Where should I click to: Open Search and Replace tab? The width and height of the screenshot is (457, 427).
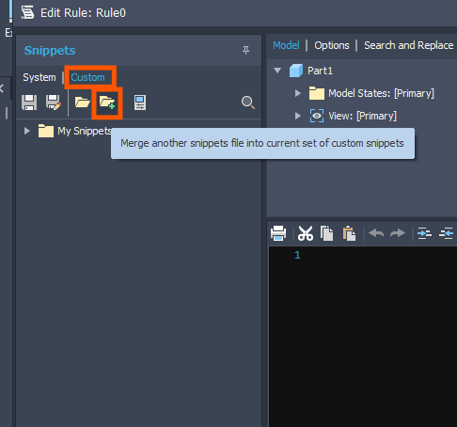click(x=409, y=45)
